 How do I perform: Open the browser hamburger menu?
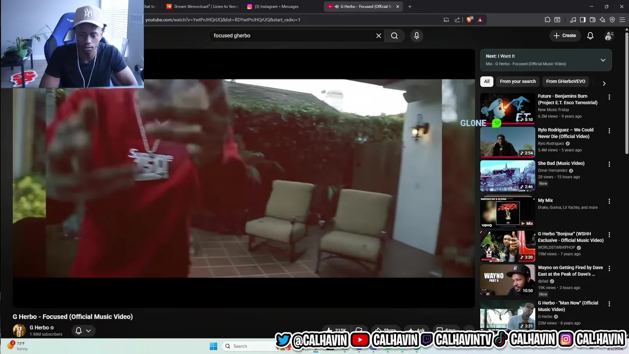pos(622,20)
